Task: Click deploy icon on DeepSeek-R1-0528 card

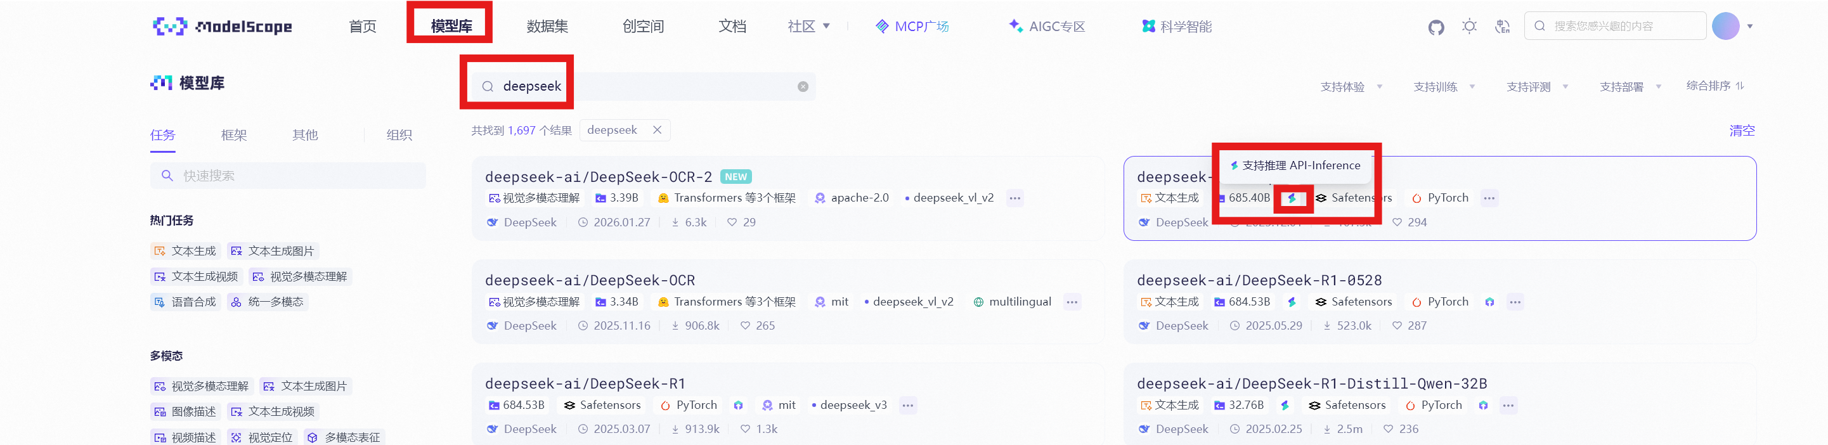Action: (x=1489, y=302)
